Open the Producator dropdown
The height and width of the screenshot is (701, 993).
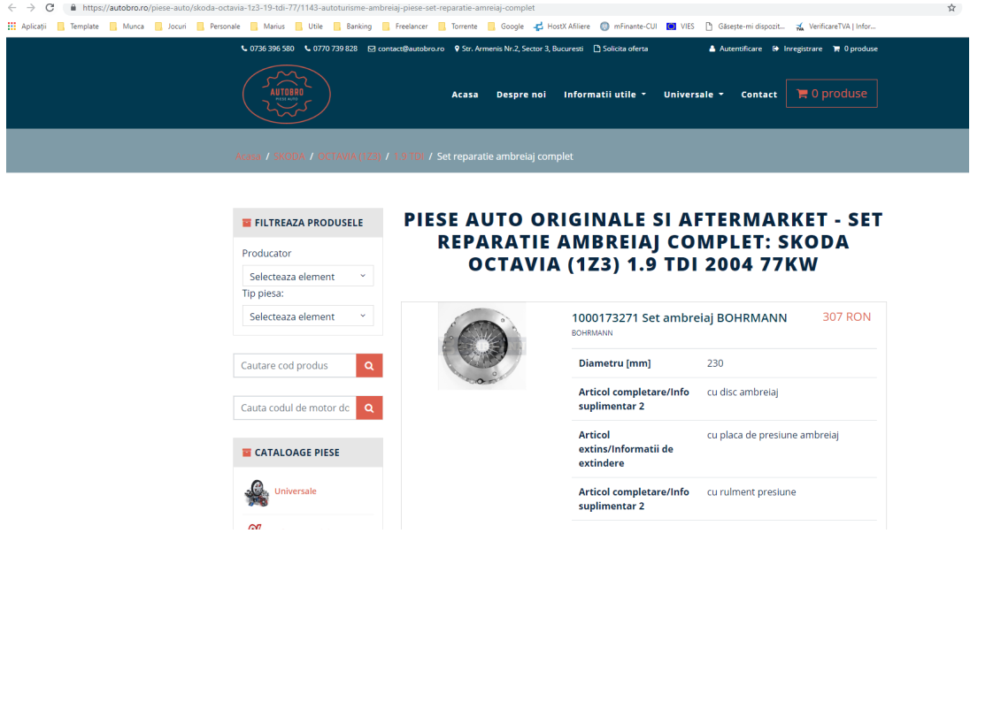pos(308,277)
